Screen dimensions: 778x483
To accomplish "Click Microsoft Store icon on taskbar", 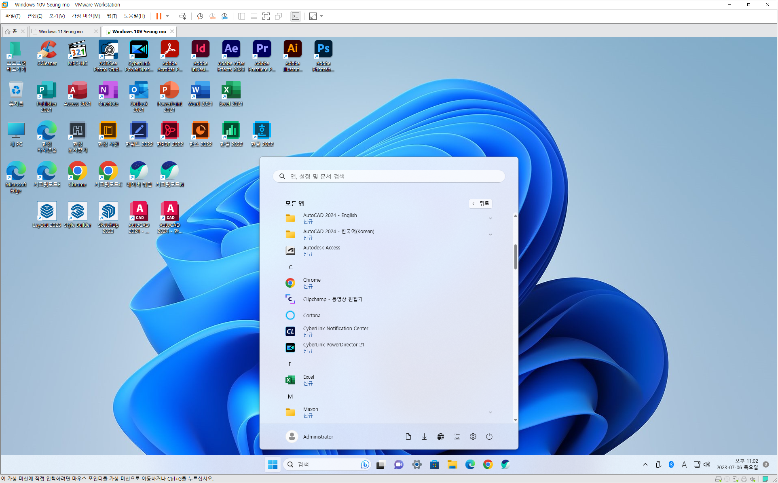I will click(x=434, y=465).
